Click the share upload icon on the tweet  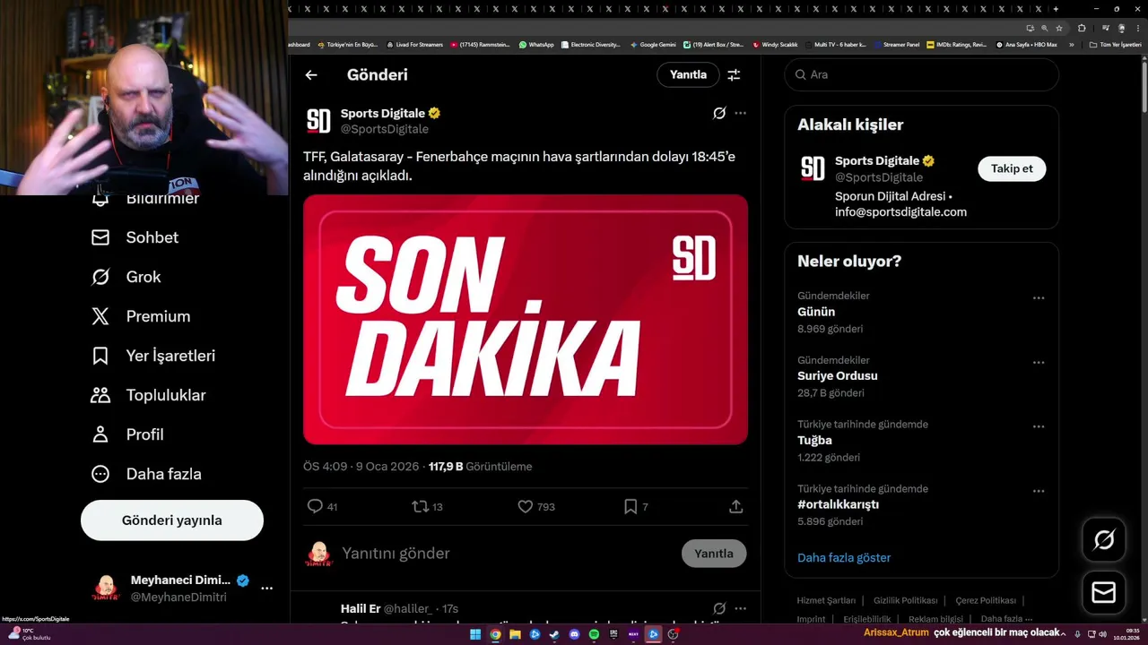[735, 506]
